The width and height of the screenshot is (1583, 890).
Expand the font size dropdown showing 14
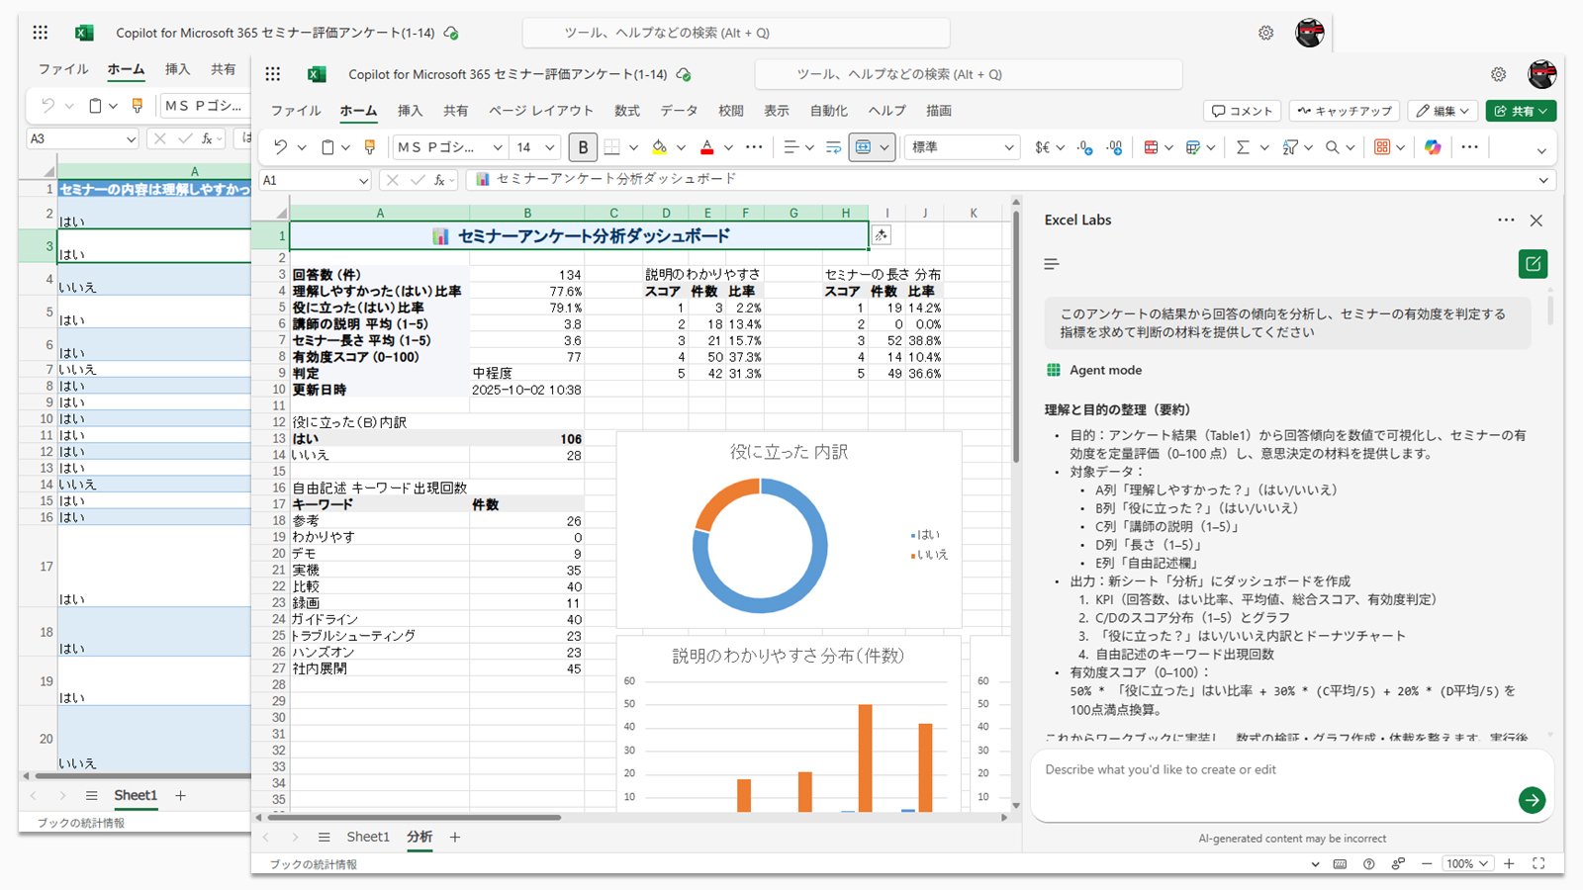(551, 147)
